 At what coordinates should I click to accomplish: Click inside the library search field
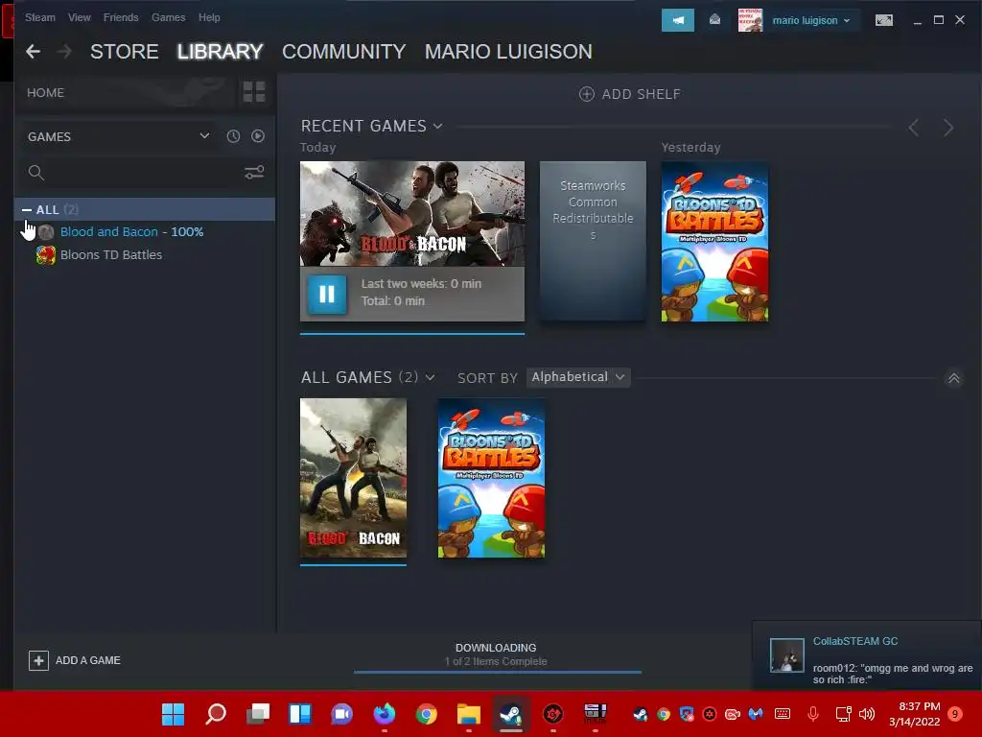coord(144,173)
